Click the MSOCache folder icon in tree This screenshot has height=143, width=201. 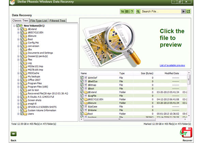(26, 73)
